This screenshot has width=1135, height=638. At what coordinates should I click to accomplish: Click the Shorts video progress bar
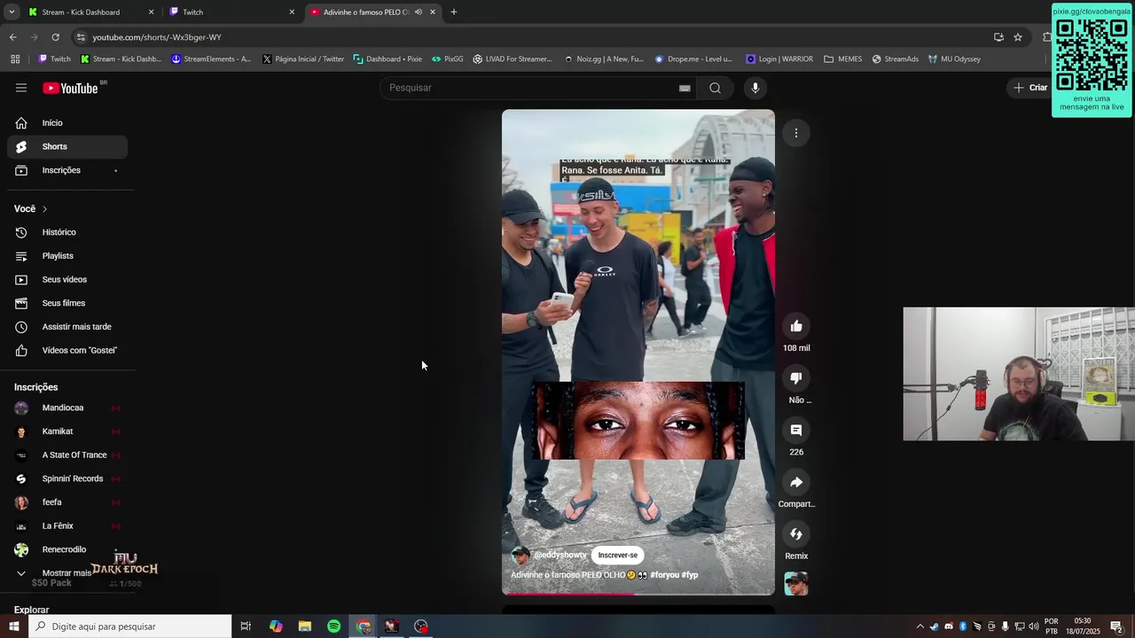[x=638, y=594]
